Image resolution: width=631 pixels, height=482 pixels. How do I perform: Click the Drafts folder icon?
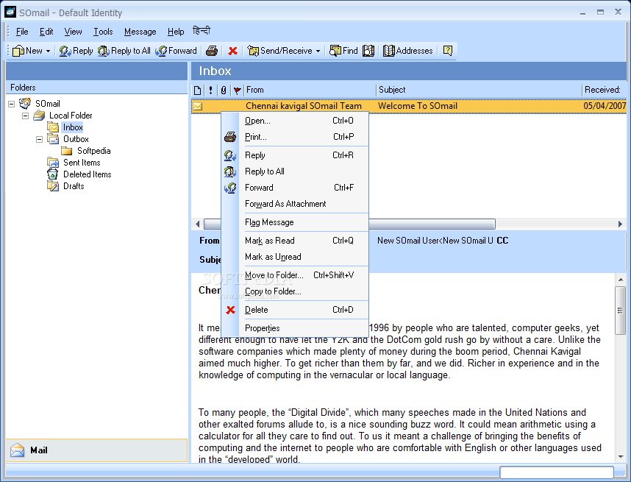pos(53,186)
